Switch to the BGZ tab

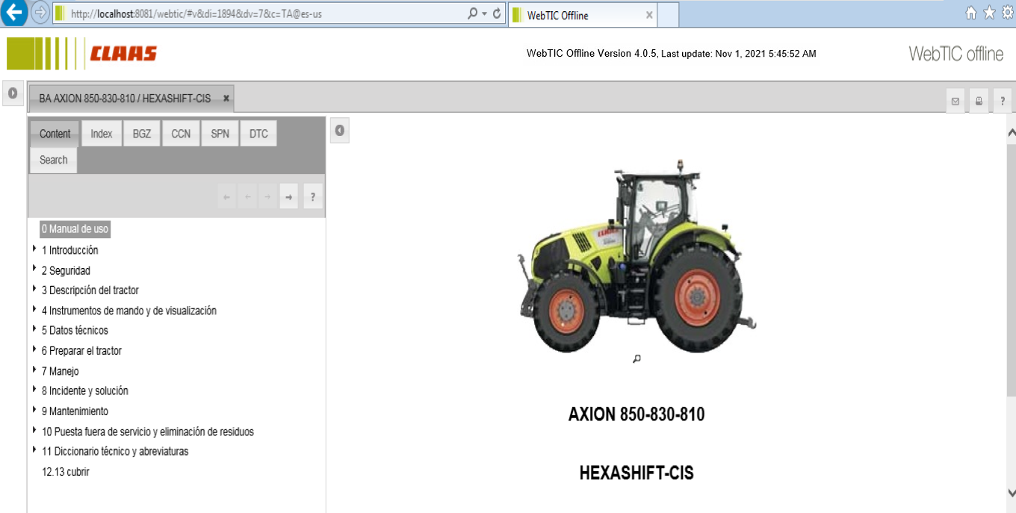coord(142,134)
